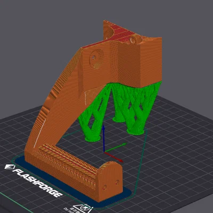Image resolution: width=213 pixels, height=213 pixels.
Task: Click the right small hole on rounded end cap
Action: (117, 182)
